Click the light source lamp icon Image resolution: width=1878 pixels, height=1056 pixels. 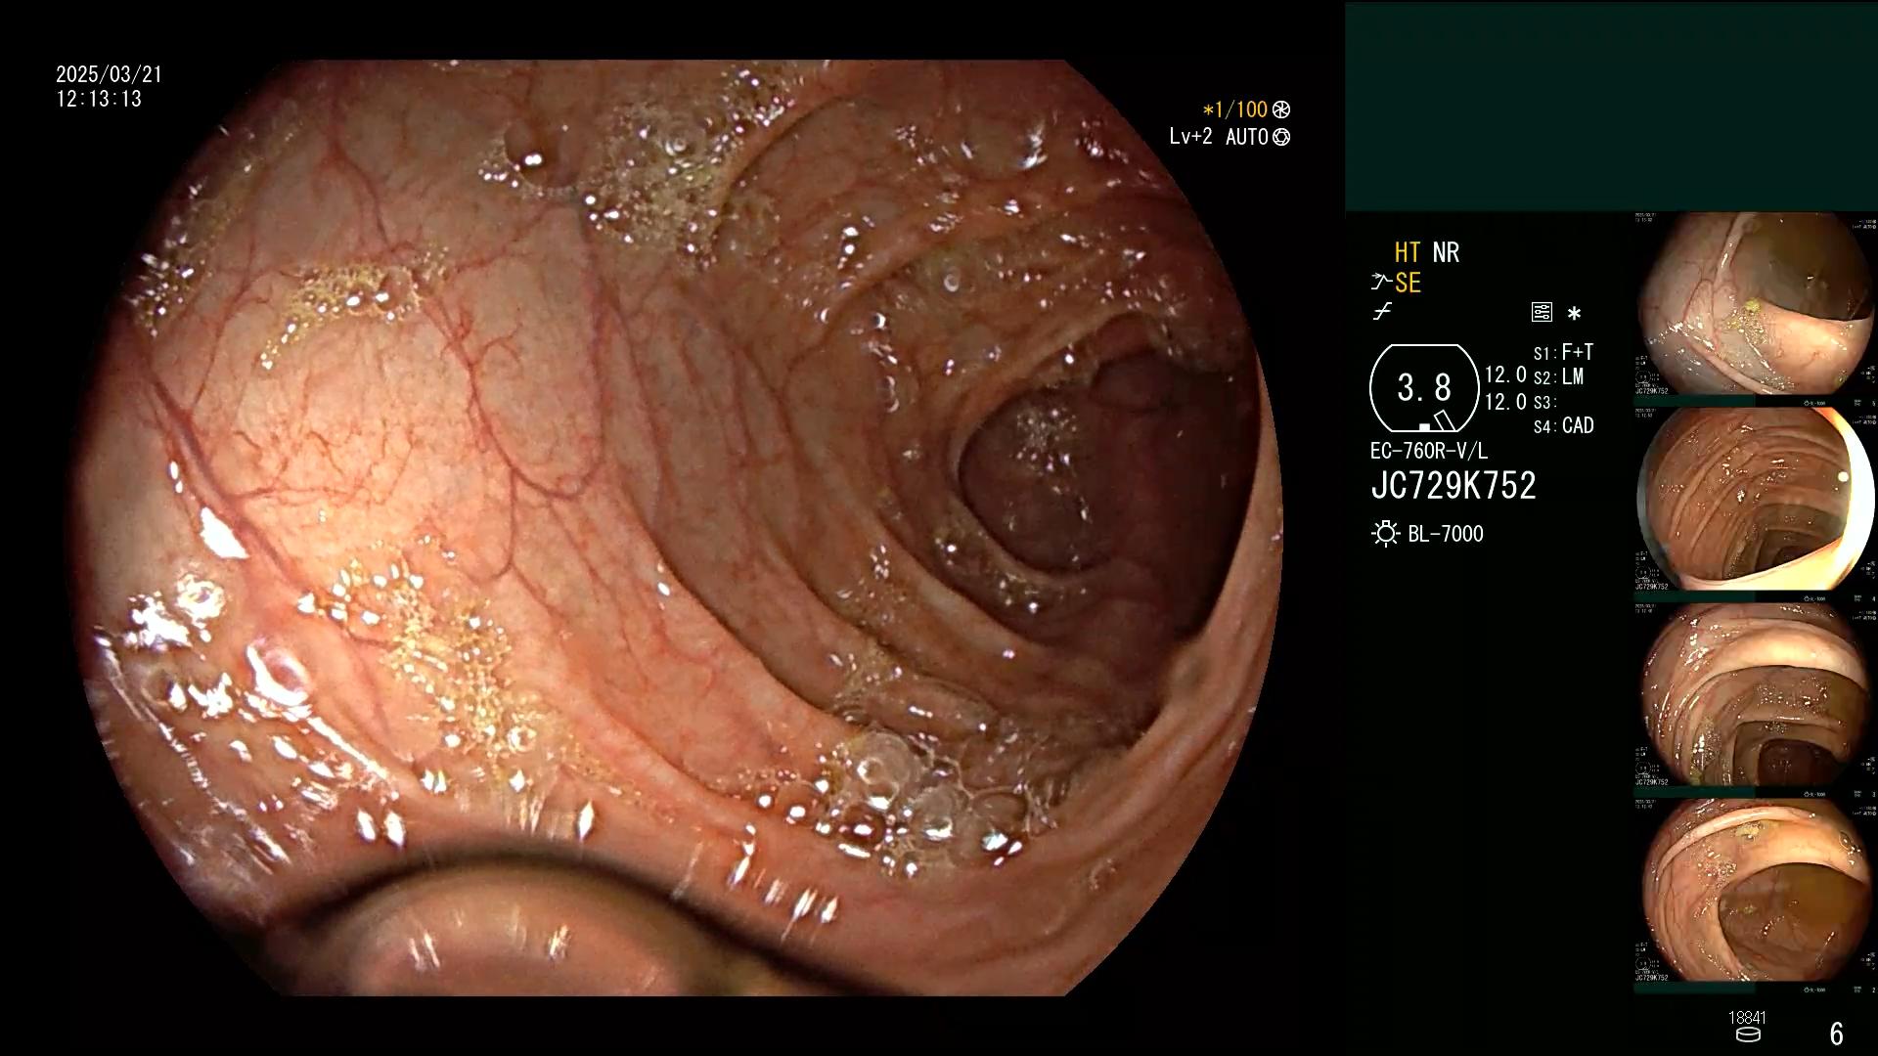1385,534
